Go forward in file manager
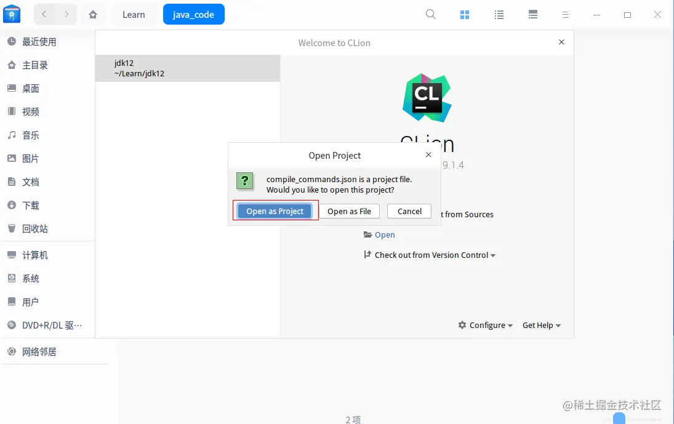This screenshot has height=424, width=674. pyautogui.click(x=66, y=14)
